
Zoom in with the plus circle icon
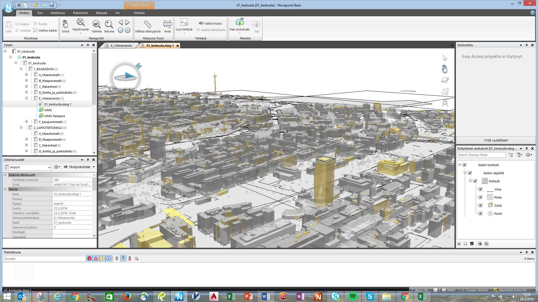pos(127,30)
